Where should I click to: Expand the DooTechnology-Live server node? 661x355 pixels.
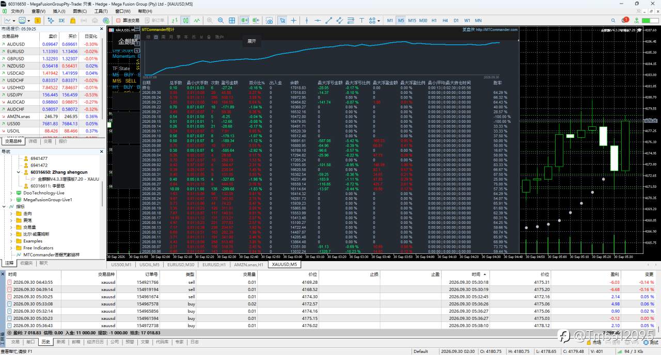(12, 192)
